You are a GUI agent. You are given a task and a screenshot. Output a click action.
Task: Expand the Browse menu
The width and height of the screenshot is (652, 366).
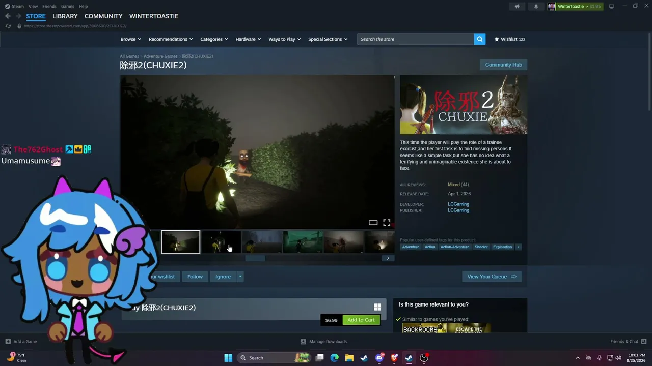coord(131,39)
